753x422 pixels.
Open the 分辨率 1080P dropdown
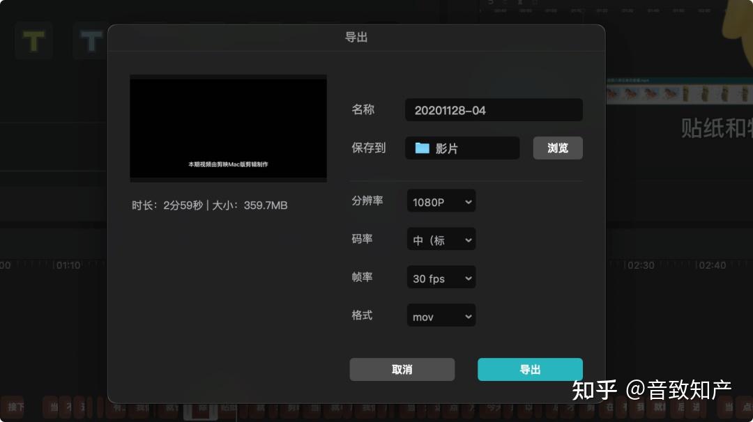(x=441, y=201)
